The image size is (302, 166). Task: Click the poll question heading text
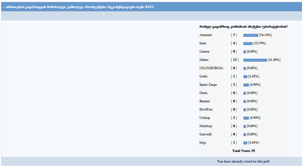tap(243, 27)
